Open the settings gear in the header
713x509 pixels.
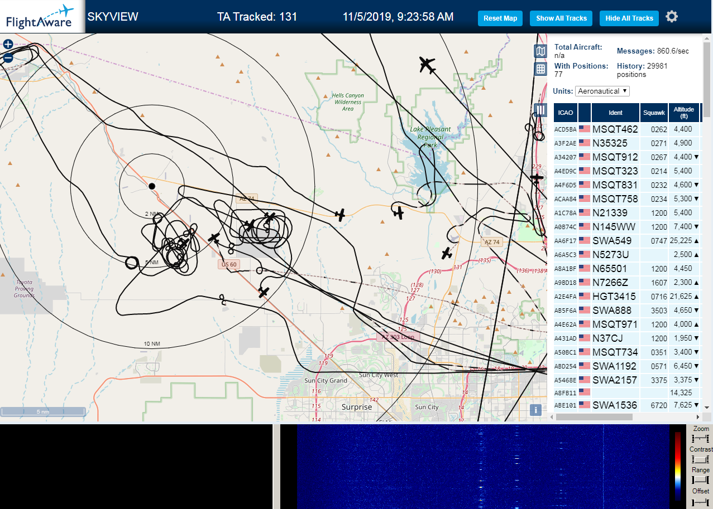(x=672, y=17)
